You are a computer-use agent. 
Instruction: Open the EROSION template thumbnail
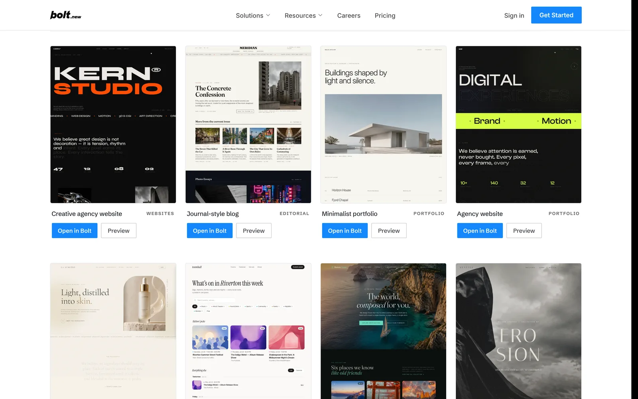pos(518,331)
